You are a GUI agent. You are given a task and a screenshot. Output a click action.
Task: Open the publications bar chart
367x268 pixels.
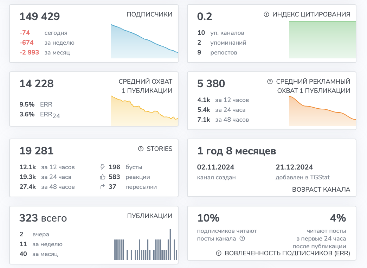click(146, 245)
